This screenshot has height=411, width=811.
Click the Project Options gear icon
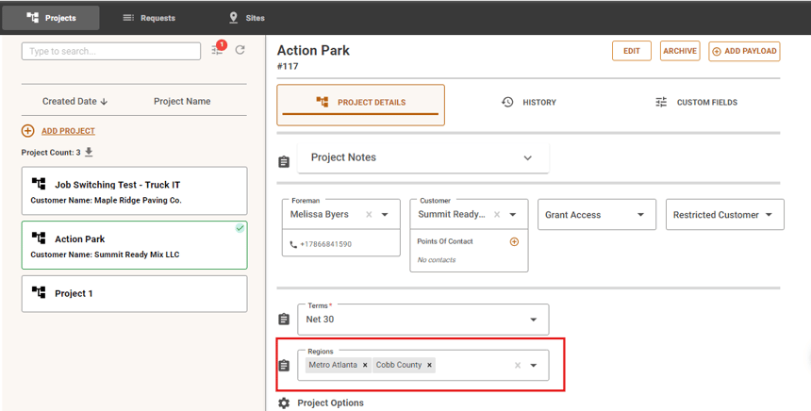tap(284, 403)
